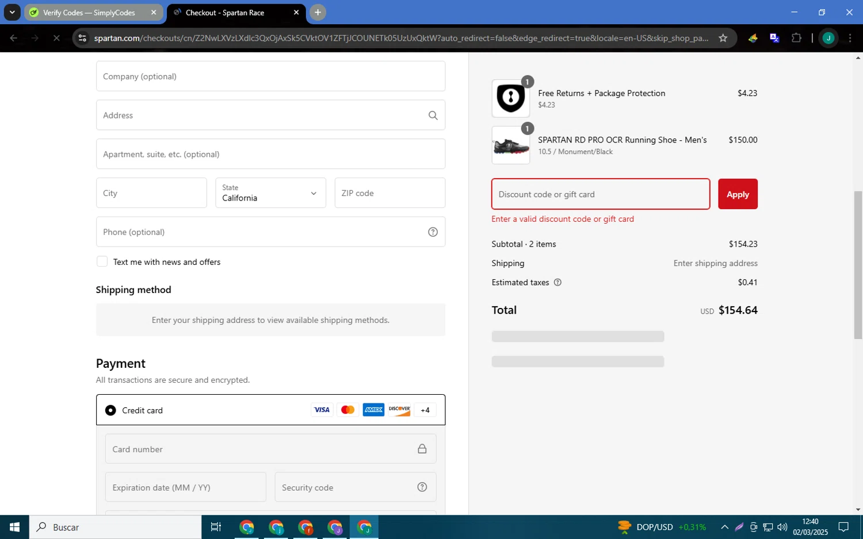Open the Google Translate extension icon
The height and width of the screenshot is (539, 863).
tap(774, 38)
